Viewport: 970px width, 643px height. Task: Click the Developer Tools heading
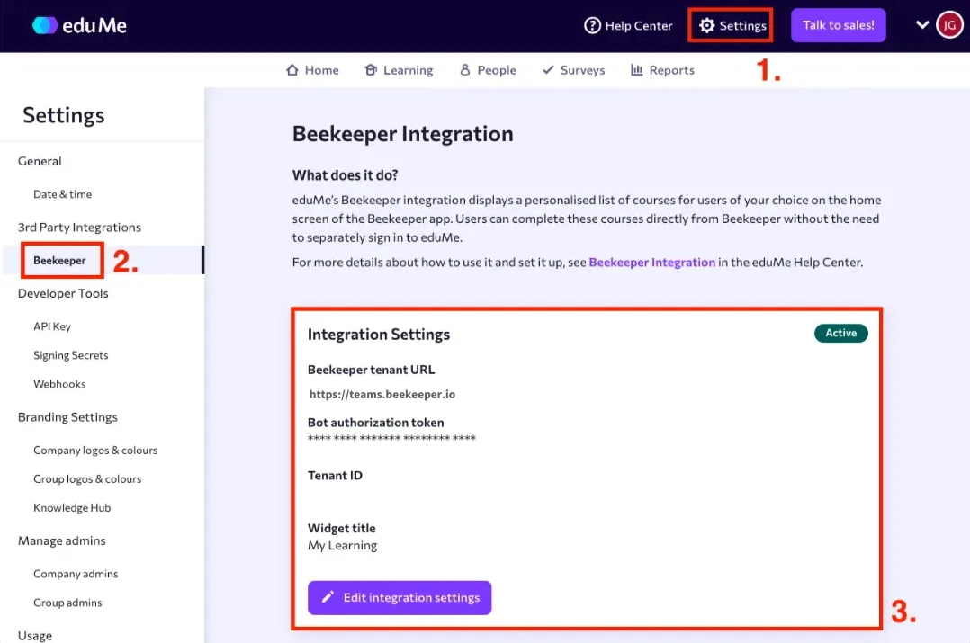tap(63, 294)
